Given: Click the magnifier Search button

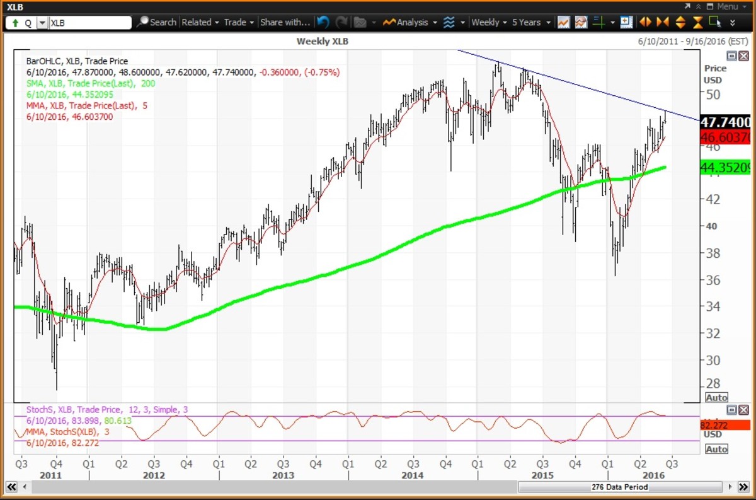Looking at the screenshot, I should click(157, 22).
